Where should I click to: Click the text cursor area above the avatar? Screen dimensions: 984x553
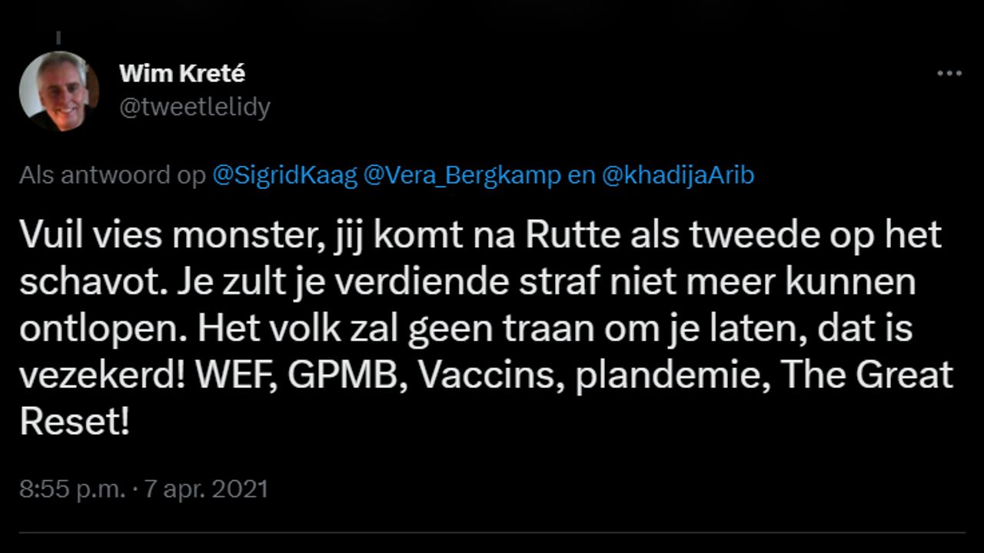click(x=59, y=36)
